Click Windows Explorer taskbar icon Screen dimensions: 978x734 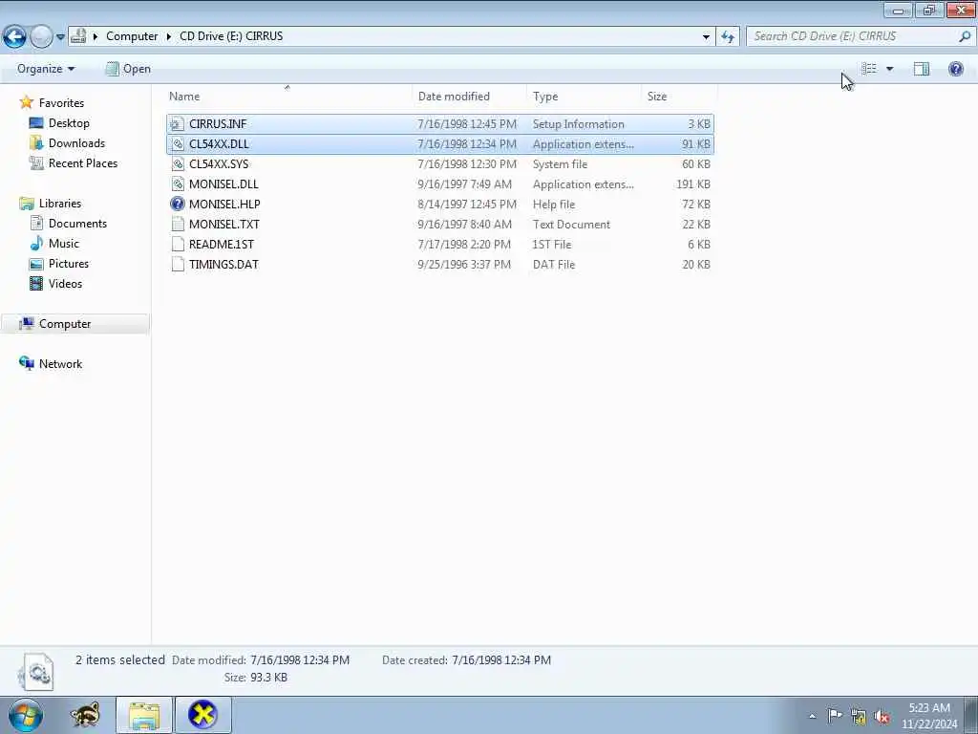click(144, 715)
